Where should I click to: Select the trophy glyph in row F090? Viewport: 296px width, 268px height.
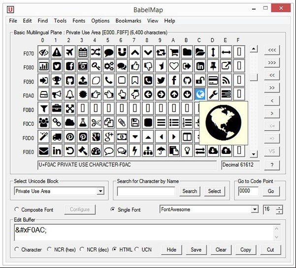tap(57, 80)
